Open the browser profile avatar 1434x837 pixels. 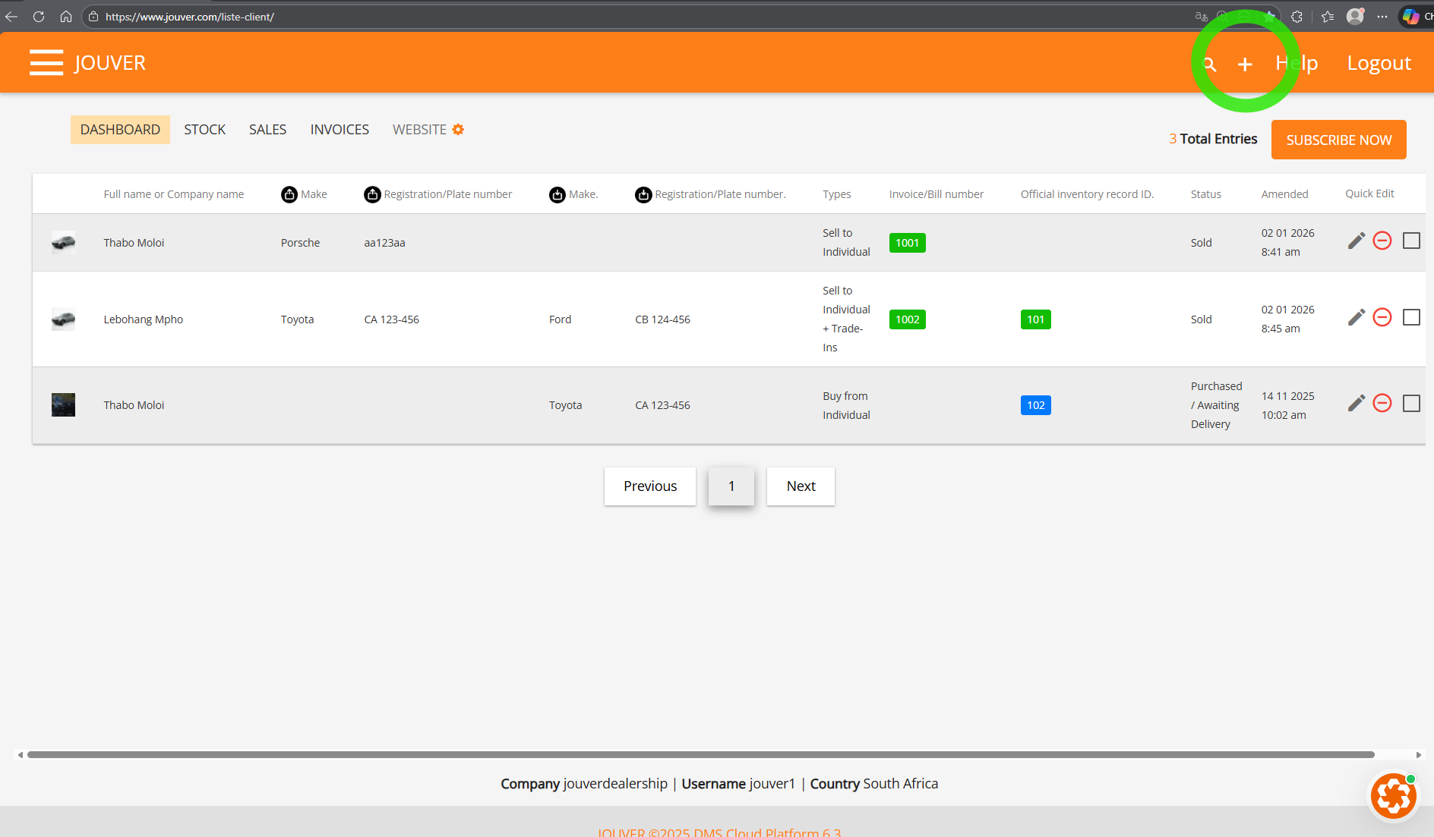[x=1355, y=17]
